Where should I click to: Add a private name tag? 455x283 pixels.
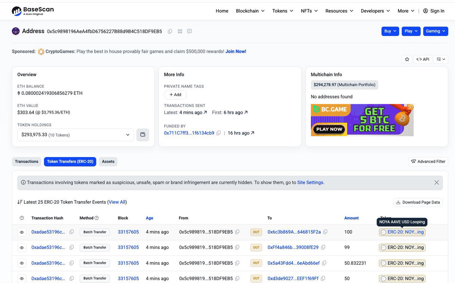click(175, 94)
